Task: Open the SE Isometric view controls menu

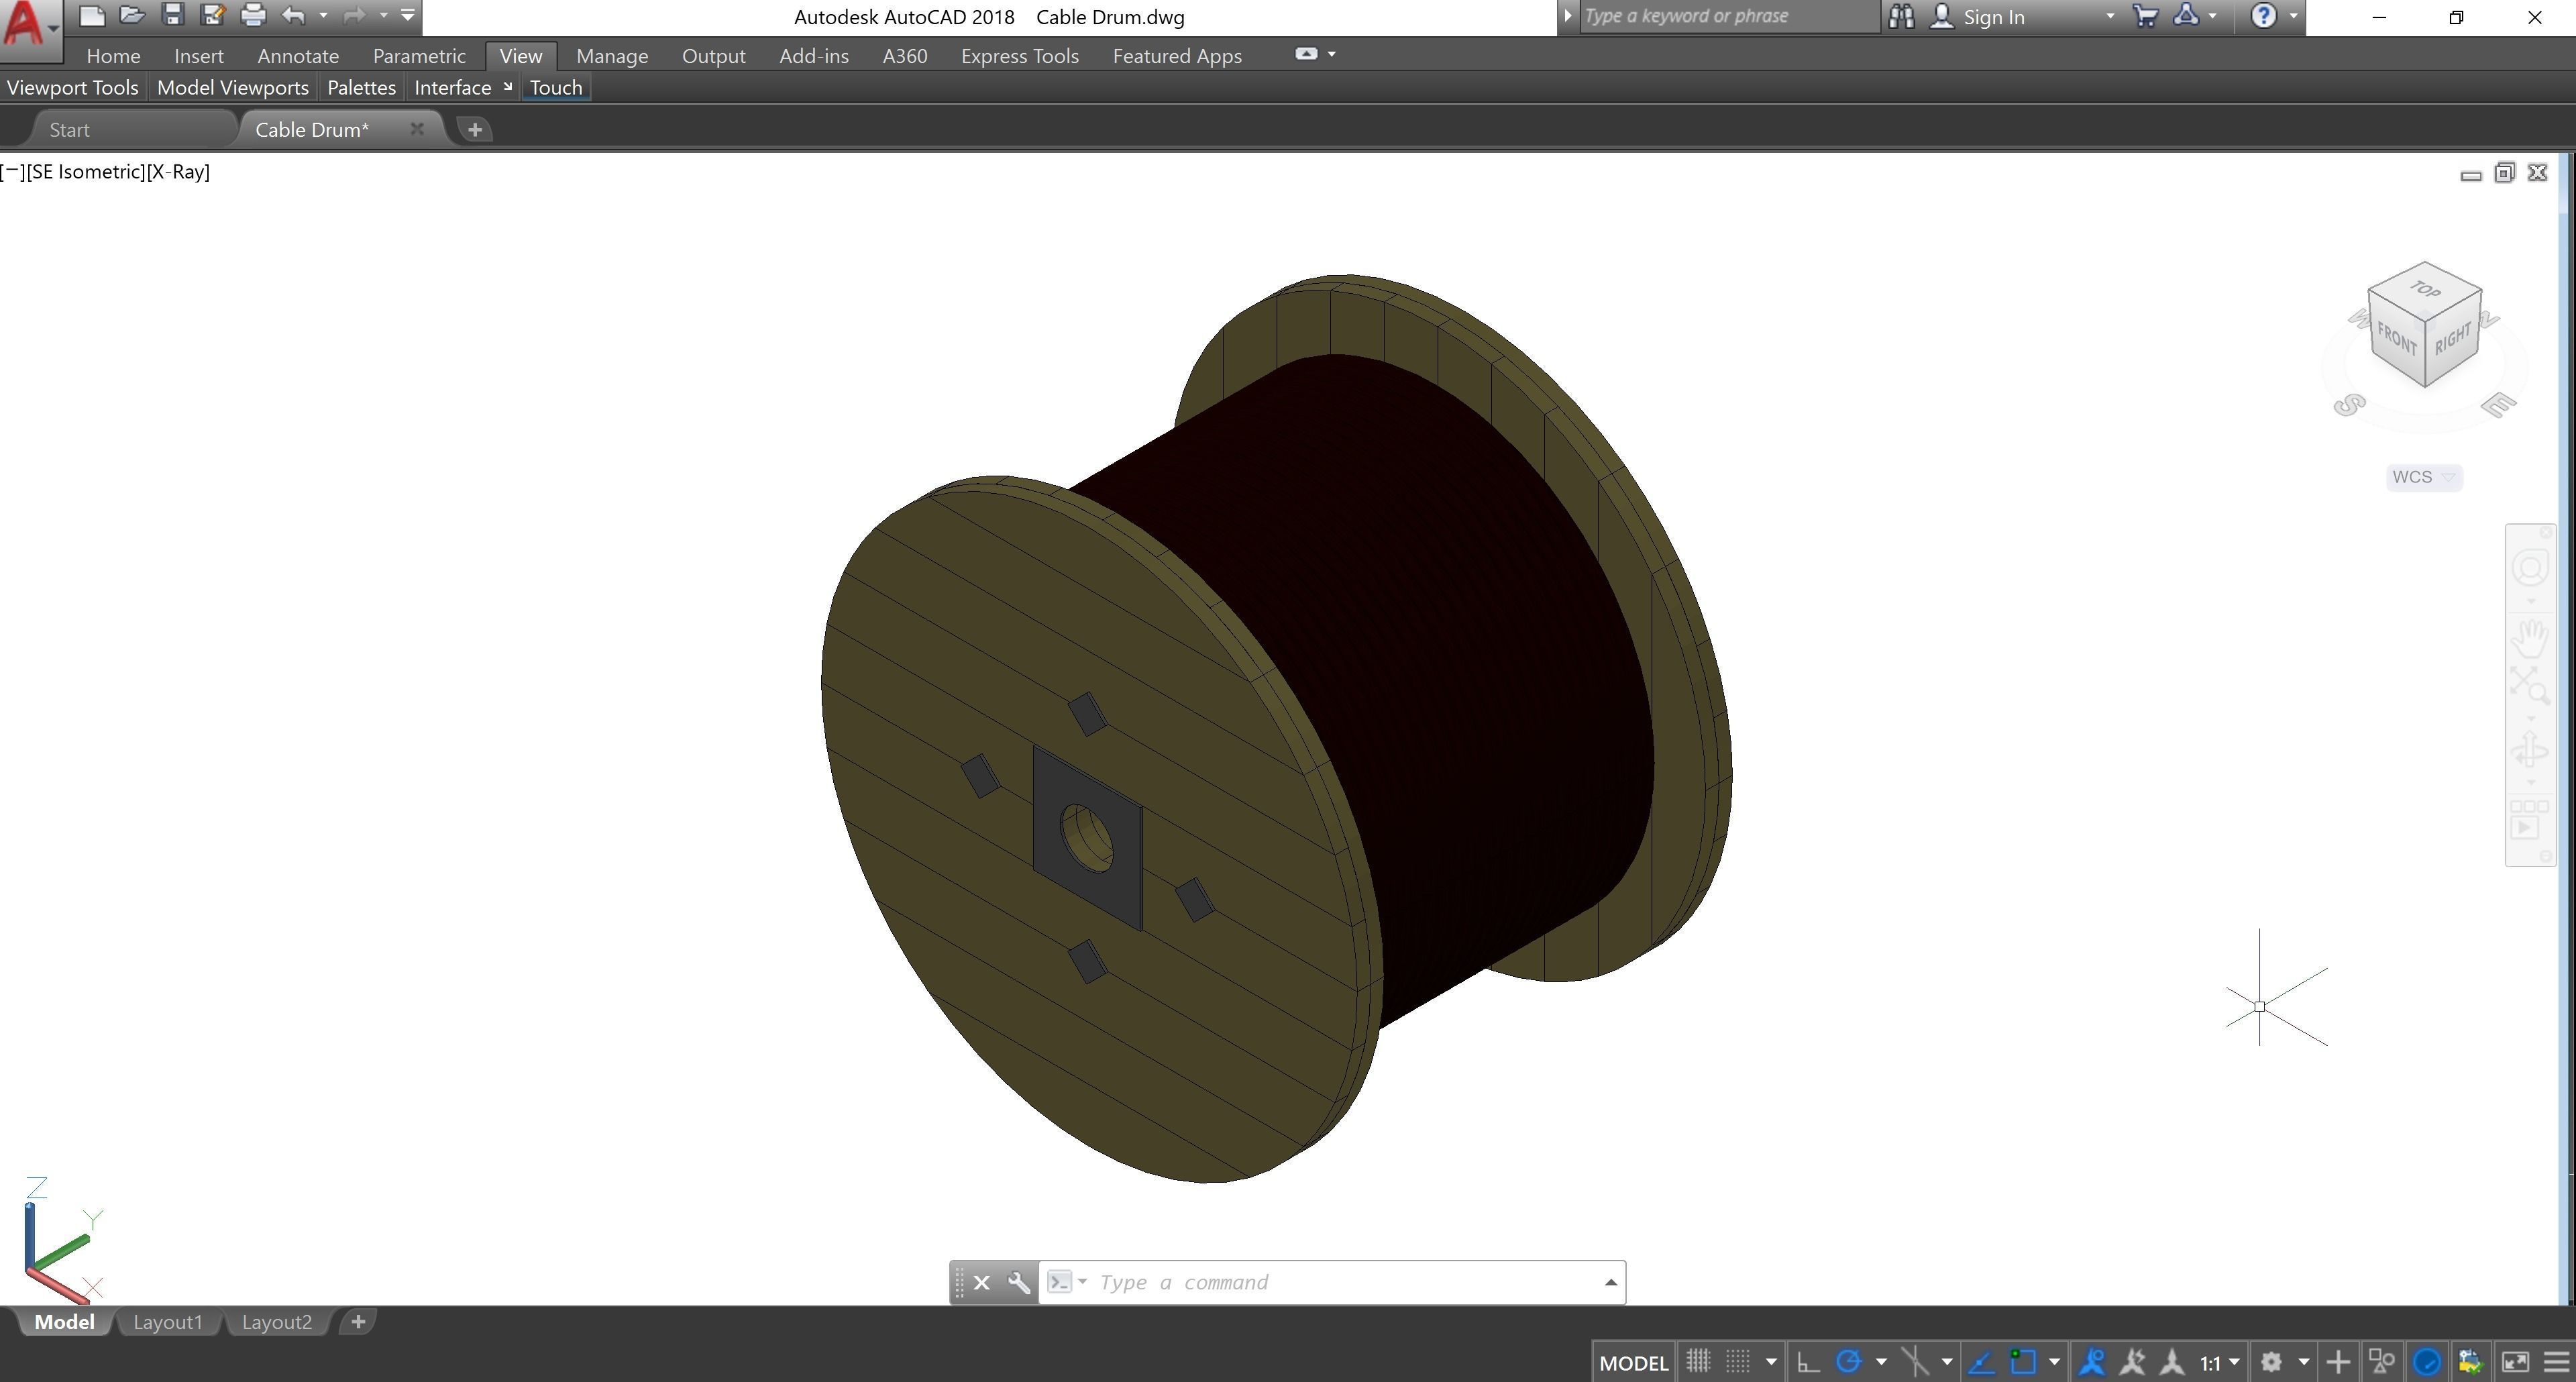Action: click(86, 172)
